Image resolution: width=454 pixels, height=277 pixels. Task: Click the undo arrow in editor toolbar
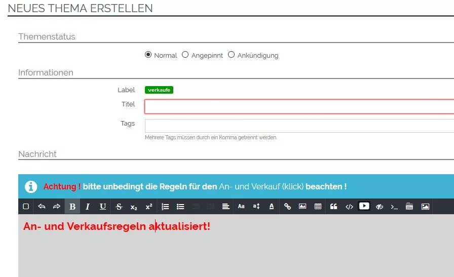pyautogui.click(x=42, y=207)
